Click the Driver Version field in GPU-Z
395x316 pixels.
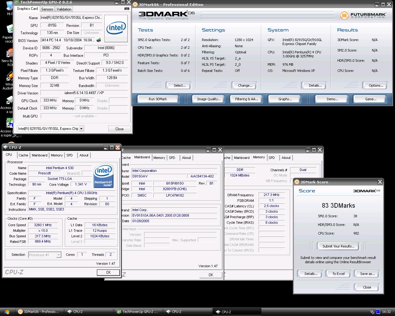tap(84, 93)
